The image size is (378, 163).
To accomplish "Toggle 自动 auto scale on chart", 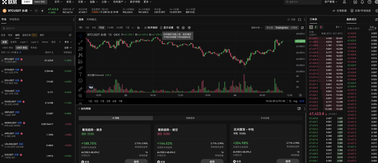I will tap(302, 101).
